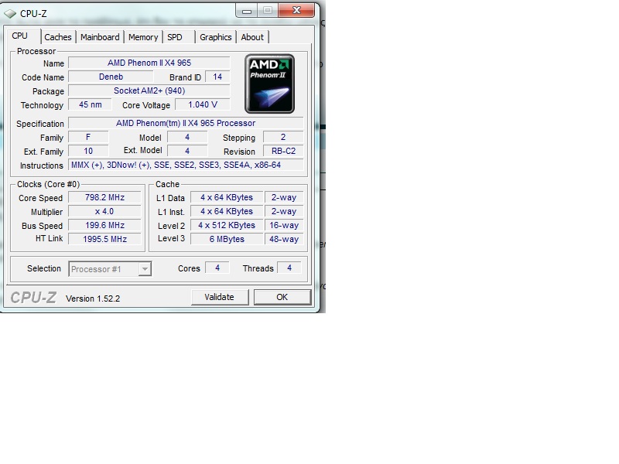Click the Level 3 48-way value
This screenshot has width=619, height=464.
(x=284, y=239)
